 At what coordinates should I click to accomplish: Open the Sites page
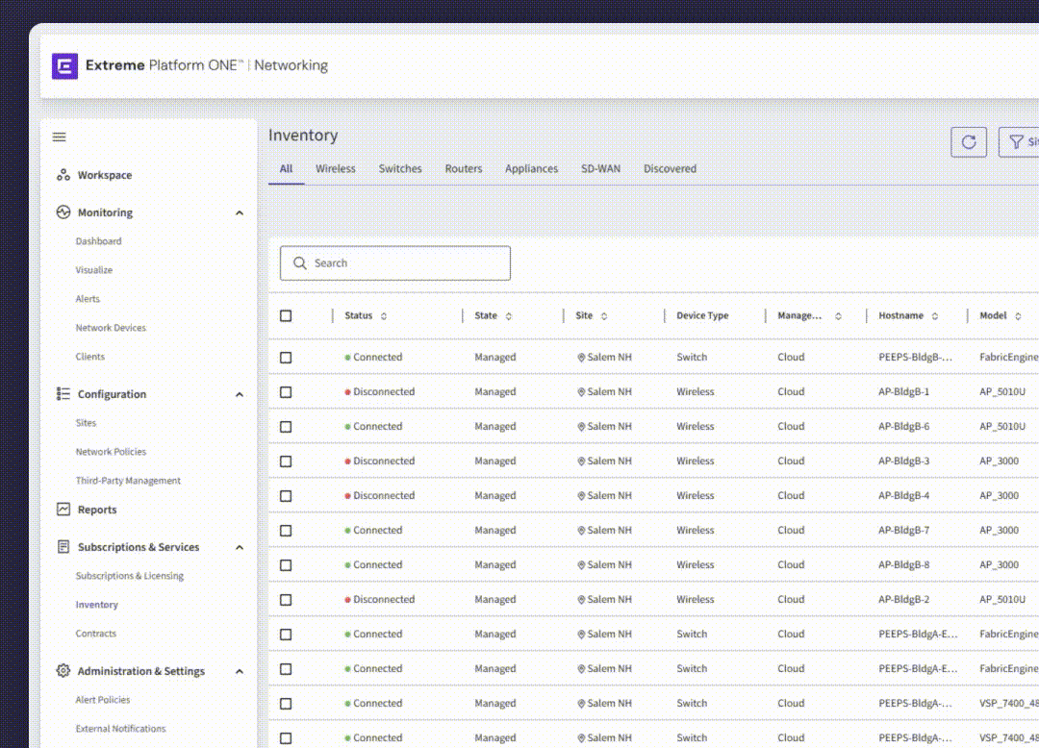click(86, 422)
